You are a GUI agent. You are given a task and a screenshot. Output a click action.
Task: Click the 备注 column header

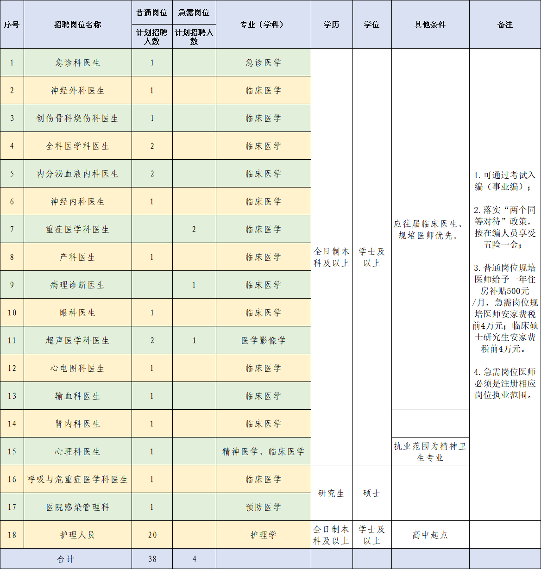click(x=505, y=25)
